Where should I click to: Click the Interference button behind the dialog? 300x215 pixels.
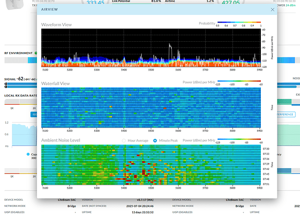tap(286, 115)
